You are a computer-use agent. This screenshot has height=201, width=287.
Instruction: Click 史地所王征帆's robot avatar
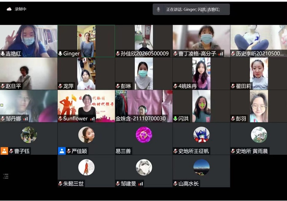[201, 135]
